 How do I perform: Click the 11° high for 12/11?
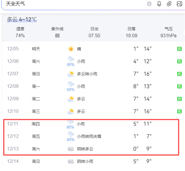[x=148, y=124]
